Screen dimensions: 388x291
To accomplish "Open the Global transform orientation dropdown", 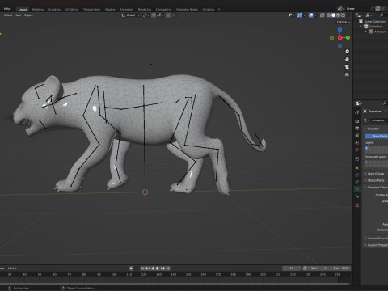I will [131, 15].
